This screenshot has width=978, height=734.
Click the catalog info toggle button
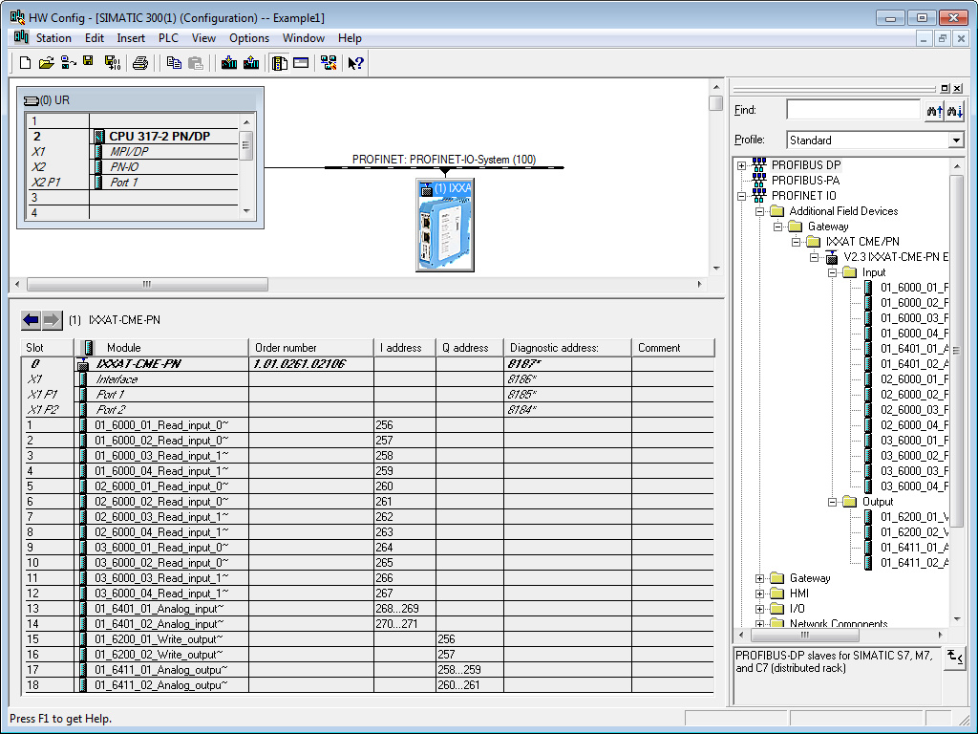(x=954, y=658)
